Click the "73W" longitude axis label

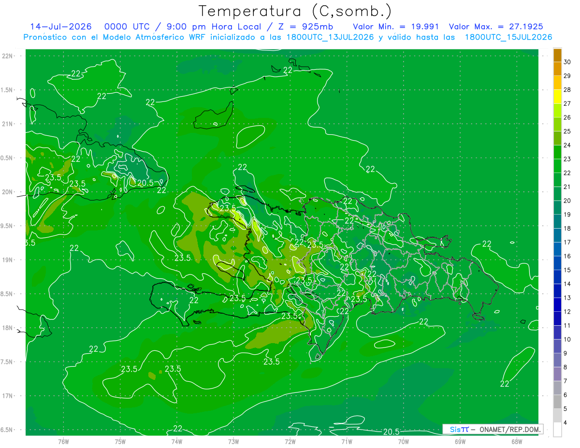click(x=233, y=441)
